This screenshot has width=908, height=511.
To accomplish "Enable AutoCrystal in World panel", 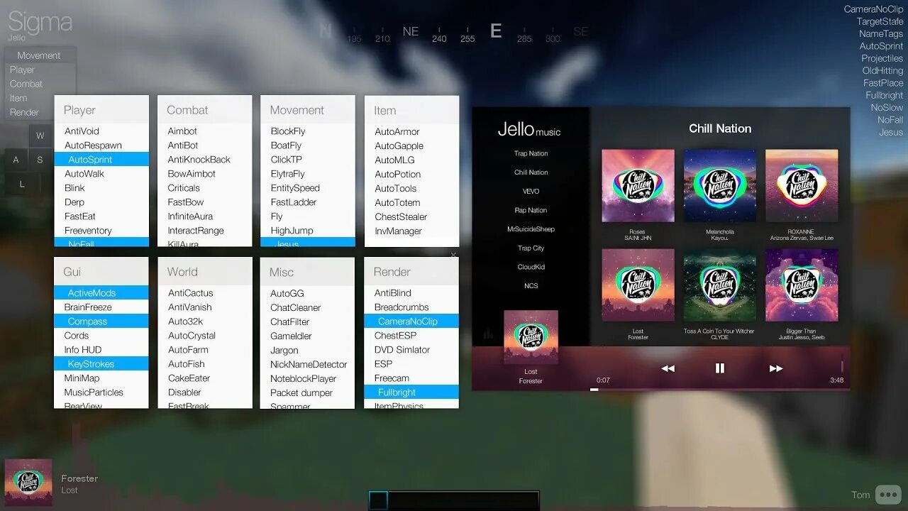I will [205, 336].
